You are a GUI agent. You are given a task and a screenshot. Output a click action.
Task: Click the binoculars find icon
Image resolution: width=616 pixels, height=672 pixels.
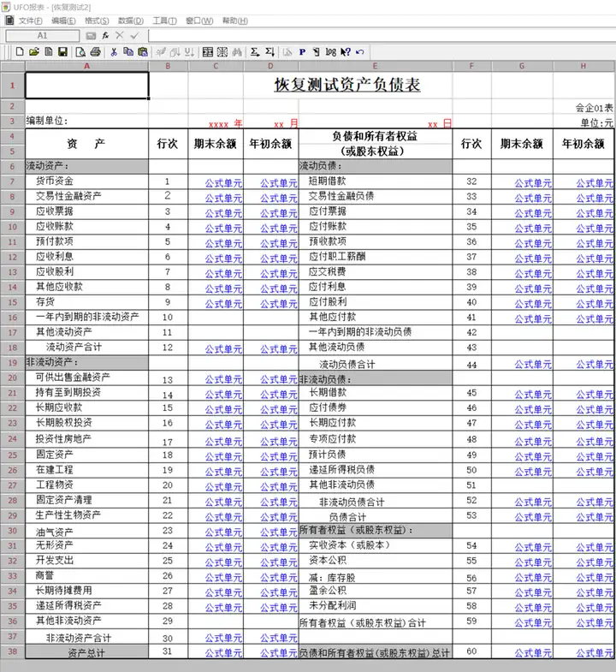pos(237,52)
